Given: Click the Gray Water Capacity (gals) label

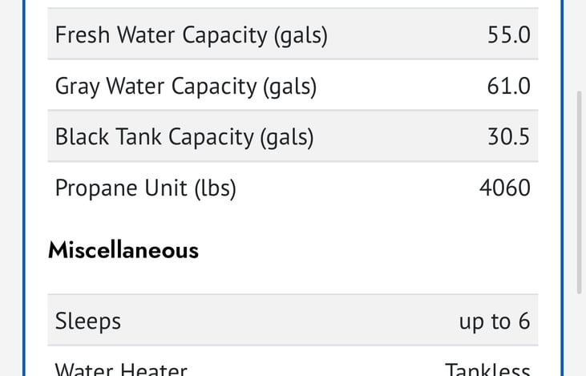Looking at the screenshot, I should point(186,87).
